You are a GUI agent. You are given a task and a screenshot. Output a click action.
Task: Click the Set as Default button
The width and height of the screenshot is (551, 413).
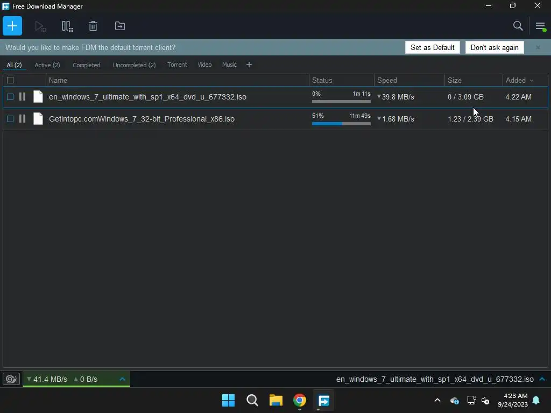[x=432, y=47]
